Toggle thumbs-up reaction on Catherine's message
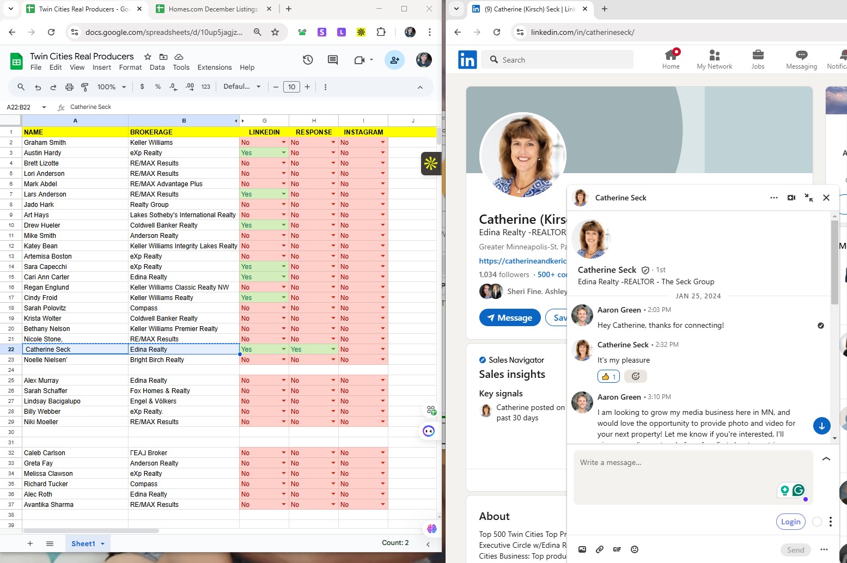 pos(608,376)
